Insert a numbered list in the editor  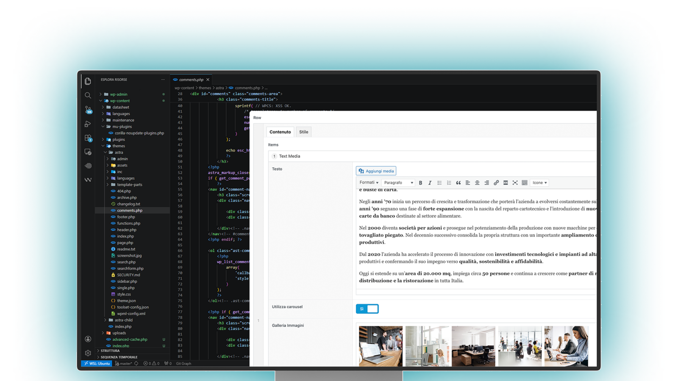(x=449, y=183)
